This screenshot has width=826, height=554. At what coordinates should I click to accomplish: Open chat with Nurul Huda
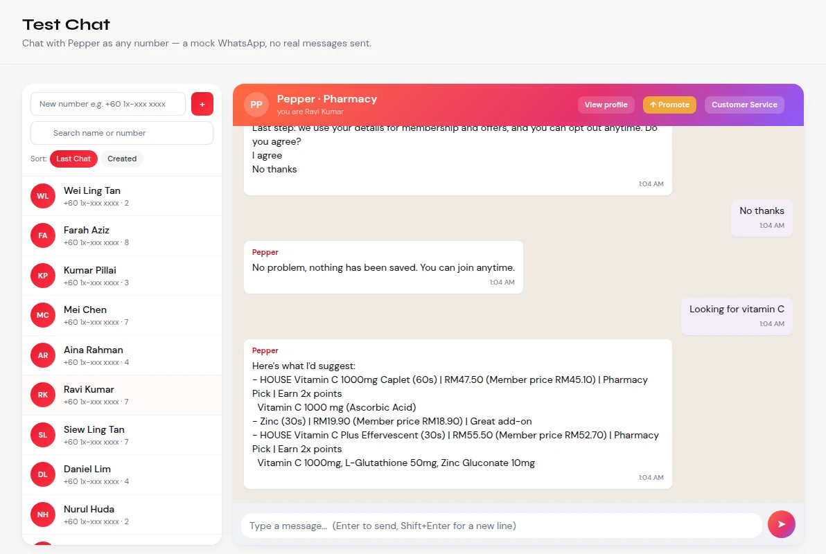pyautogui.click(x=122, y=514)
